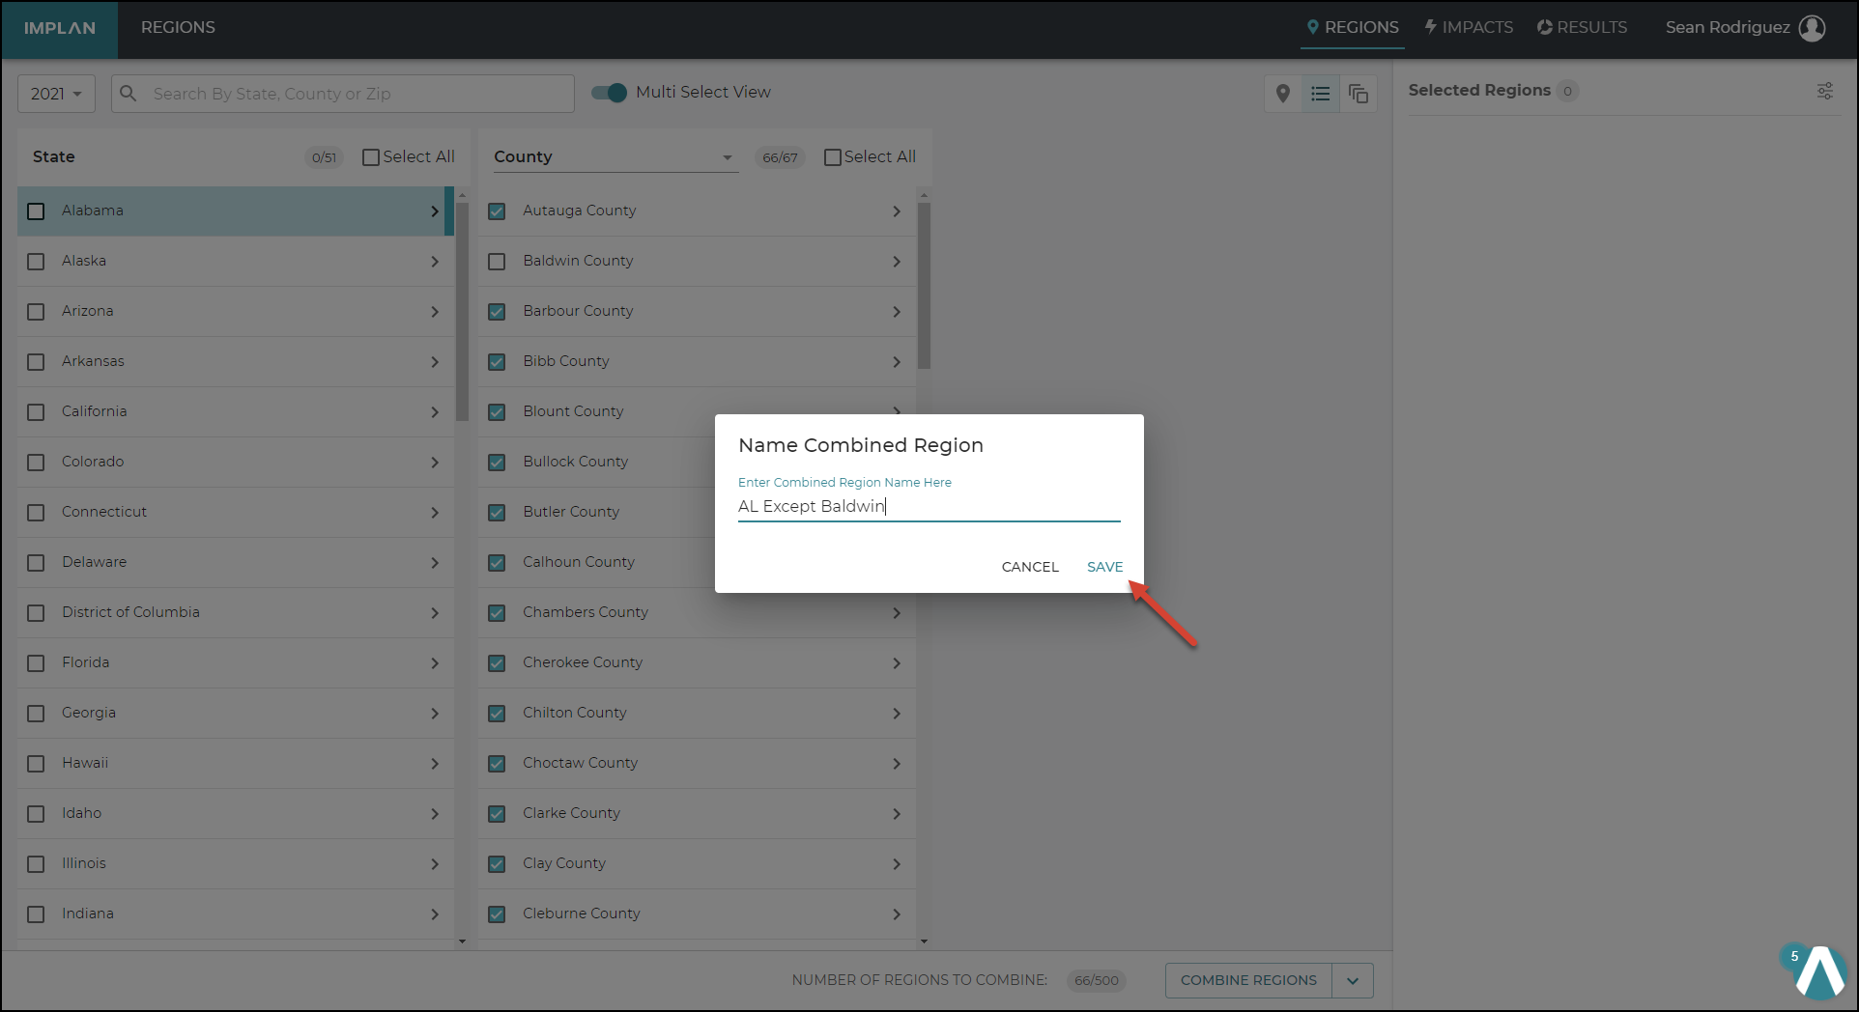
Task: Click State list scroll down arrow
Action: click(x=462, y=942)
